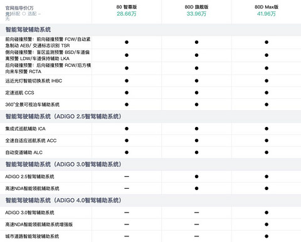This screenshot has width=301, height=242.
Task: Click the dot for 360°全景 under 80D 旗舰版
Action: coord(196,104)
